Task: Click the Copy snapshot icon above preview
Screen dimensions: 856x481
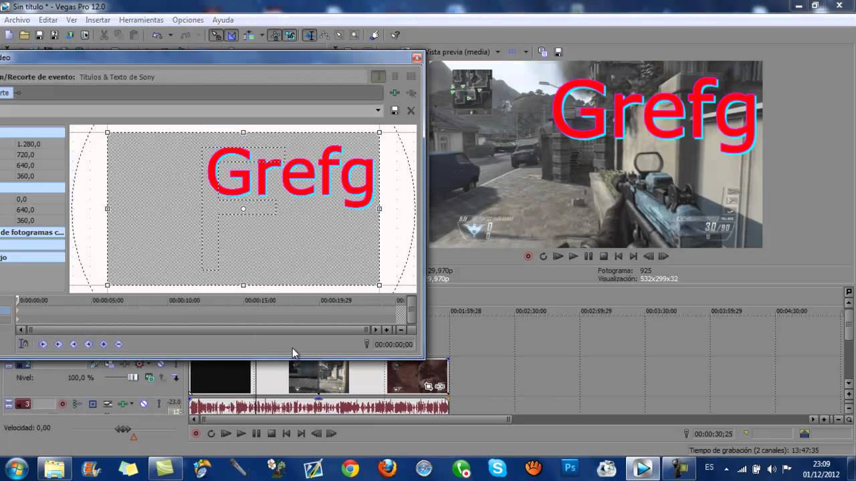Action: pos(542,51)
